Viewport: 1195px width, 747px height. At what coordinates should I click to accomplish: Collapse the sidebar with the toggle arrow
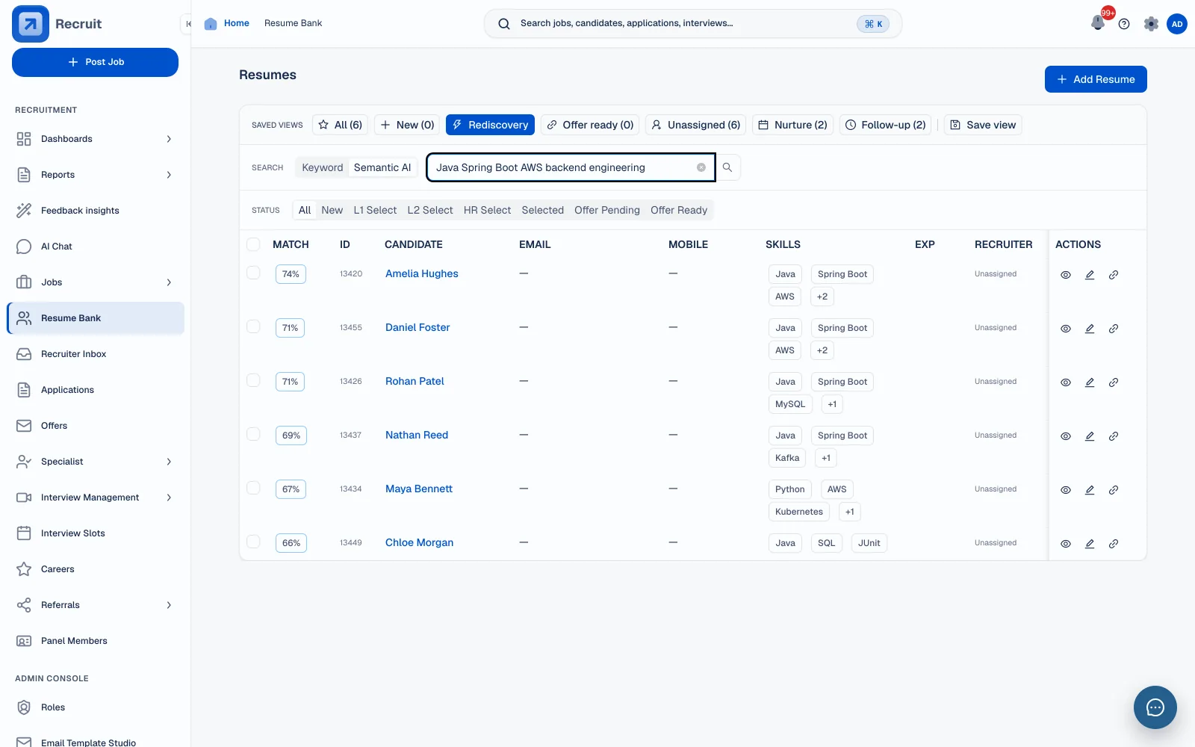[188, 24]
